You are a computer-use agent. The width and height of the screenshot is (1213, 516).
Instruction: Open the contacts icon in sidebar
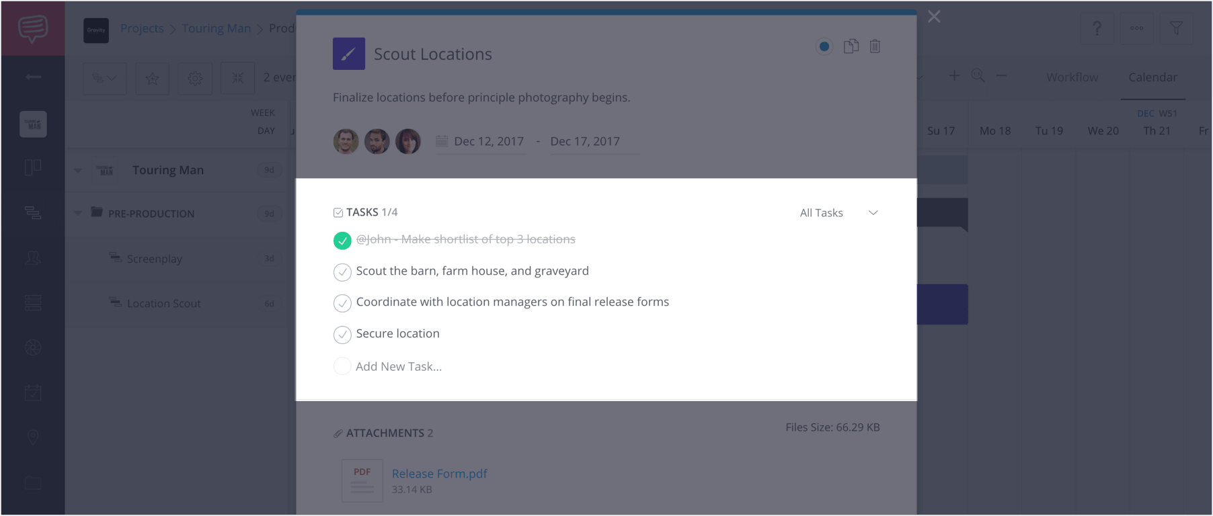[33, 258]
